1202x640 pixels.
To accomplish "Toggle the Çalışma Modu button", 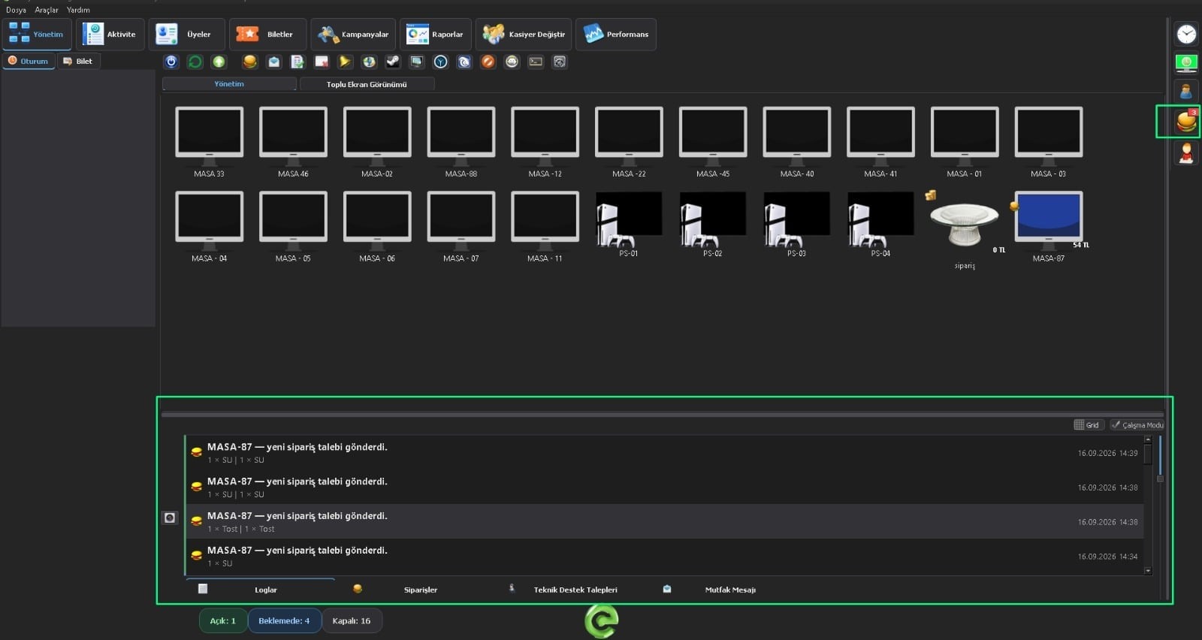I will [1137, 425].
